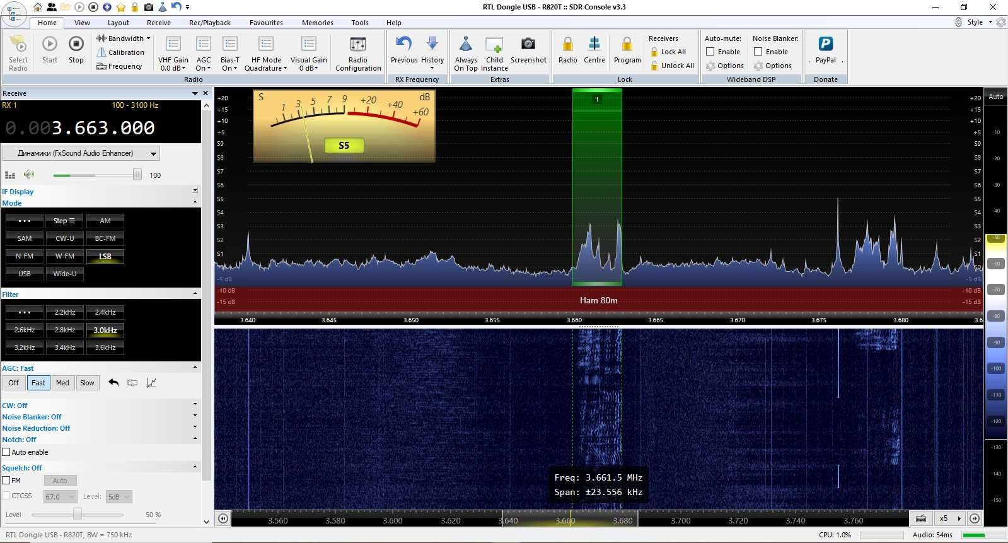1008x543 pixels.
Task: Toggle Always On Top
Action: pos(466,53)
